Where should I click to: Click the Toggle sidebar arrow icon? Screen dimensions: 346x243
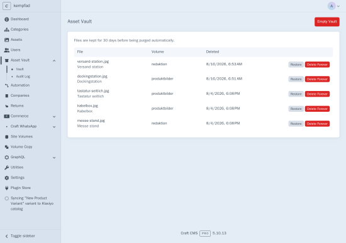point(7,236)
